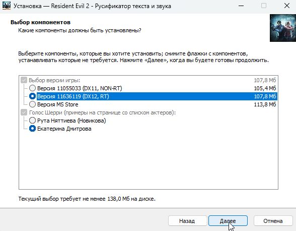This screenshot has width=296, height=231.
Task: Go back with the 'Назад' button
Action: (187, 221)
